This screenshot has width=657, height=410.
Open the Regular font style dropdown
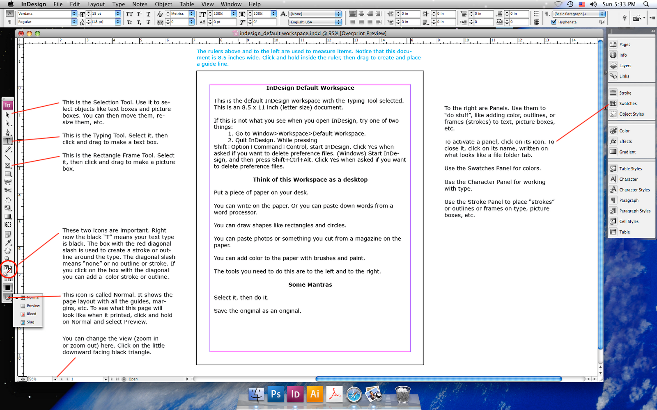tap(74, 22)
